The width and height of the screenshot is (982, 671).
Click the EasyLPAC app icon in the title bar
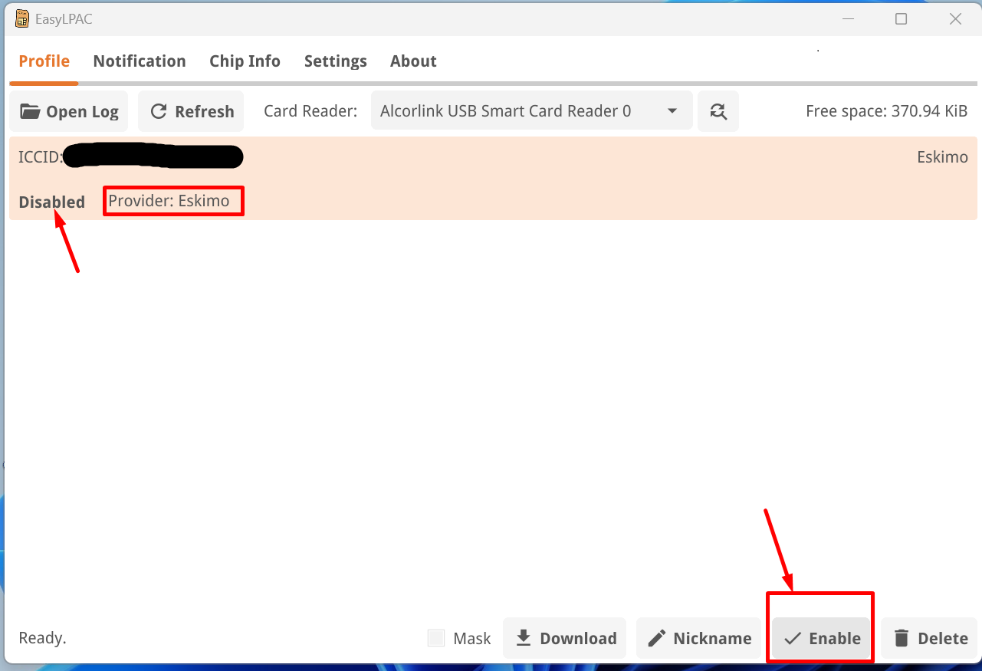(22, 19)
